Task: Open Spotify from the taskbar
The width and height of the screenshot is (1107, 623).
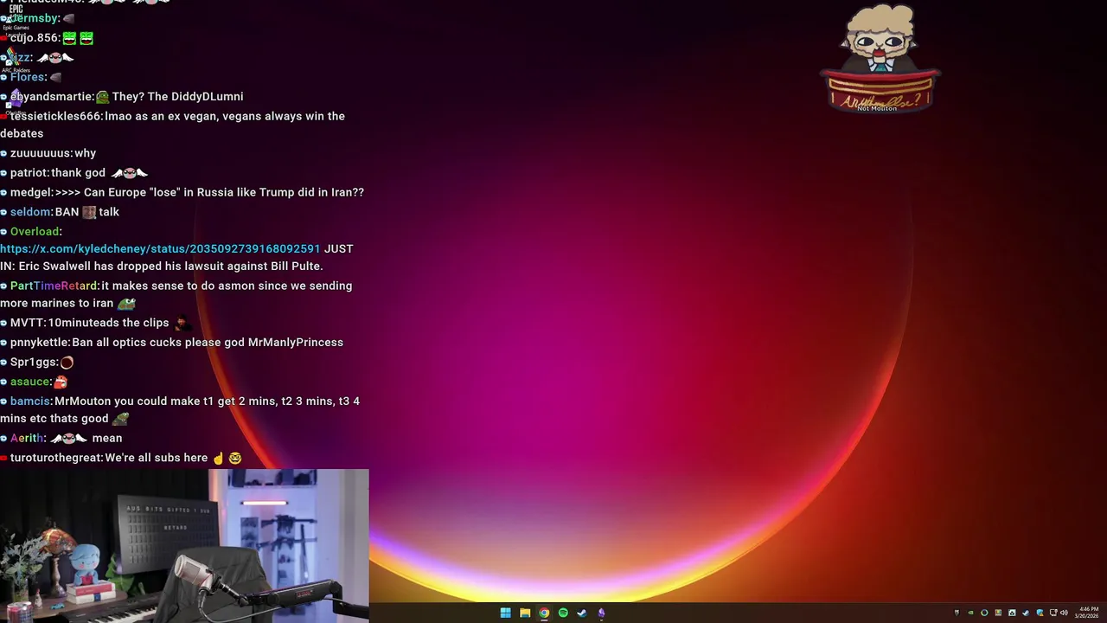Action: [563, 613]
